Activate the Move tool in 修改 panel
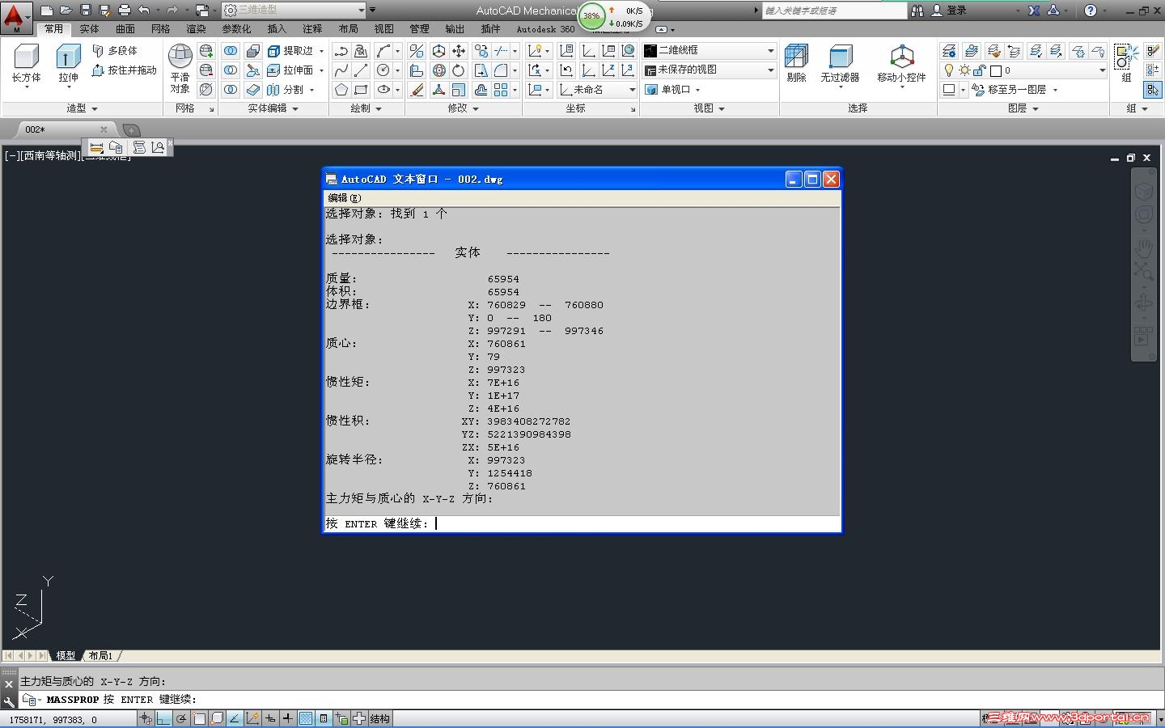The image size is (1165, 728). click(x=459, y=51)
